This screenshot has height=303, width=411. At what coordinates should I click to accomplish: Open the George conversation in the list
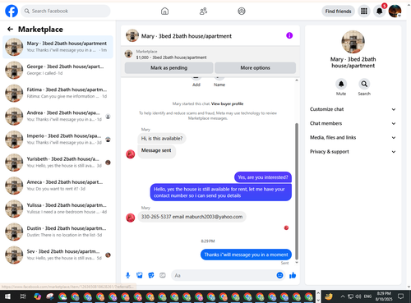click(58, 70)
